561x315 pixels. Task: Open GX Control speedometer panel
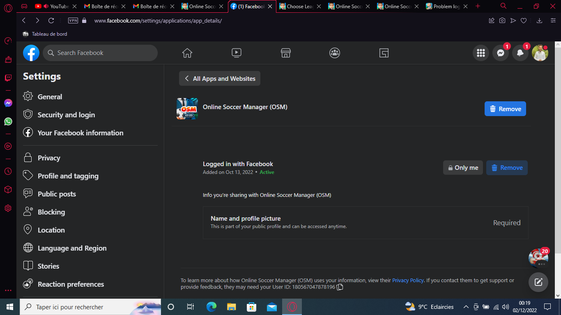coord(8,41)
